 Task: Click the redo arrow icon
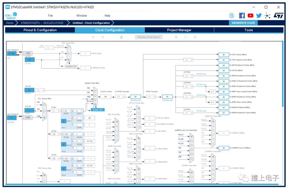(x=103, y=37)
